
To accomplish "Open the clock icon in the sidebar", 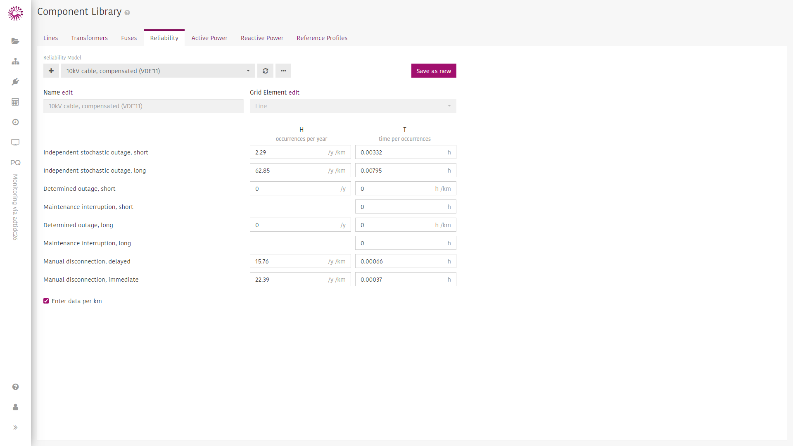I will tap(15, 122).
